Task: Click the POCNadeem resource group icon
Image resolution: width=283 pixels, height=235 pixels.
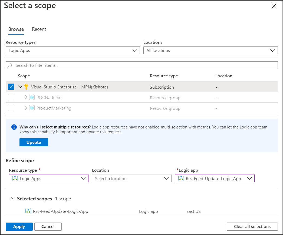Action: [x=32, y=97]
